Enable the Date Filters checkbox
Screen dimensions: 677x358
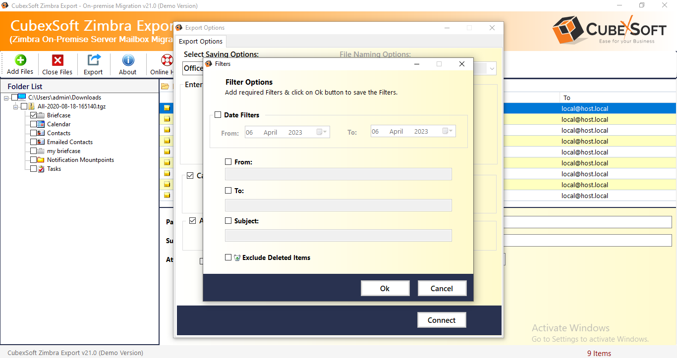218,115
